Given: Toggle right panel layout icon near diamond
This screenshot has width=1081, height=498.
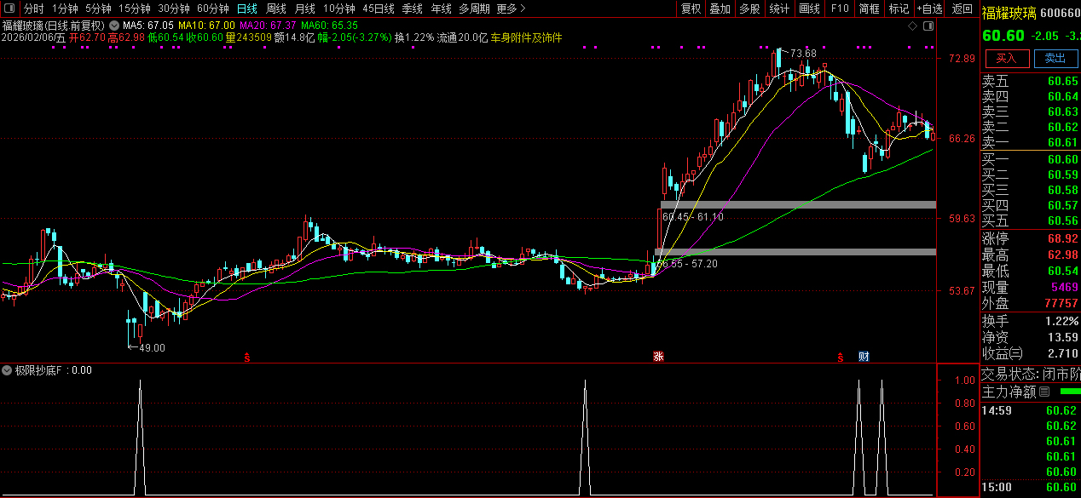Looking at the screenshot, I should (928, 26).
